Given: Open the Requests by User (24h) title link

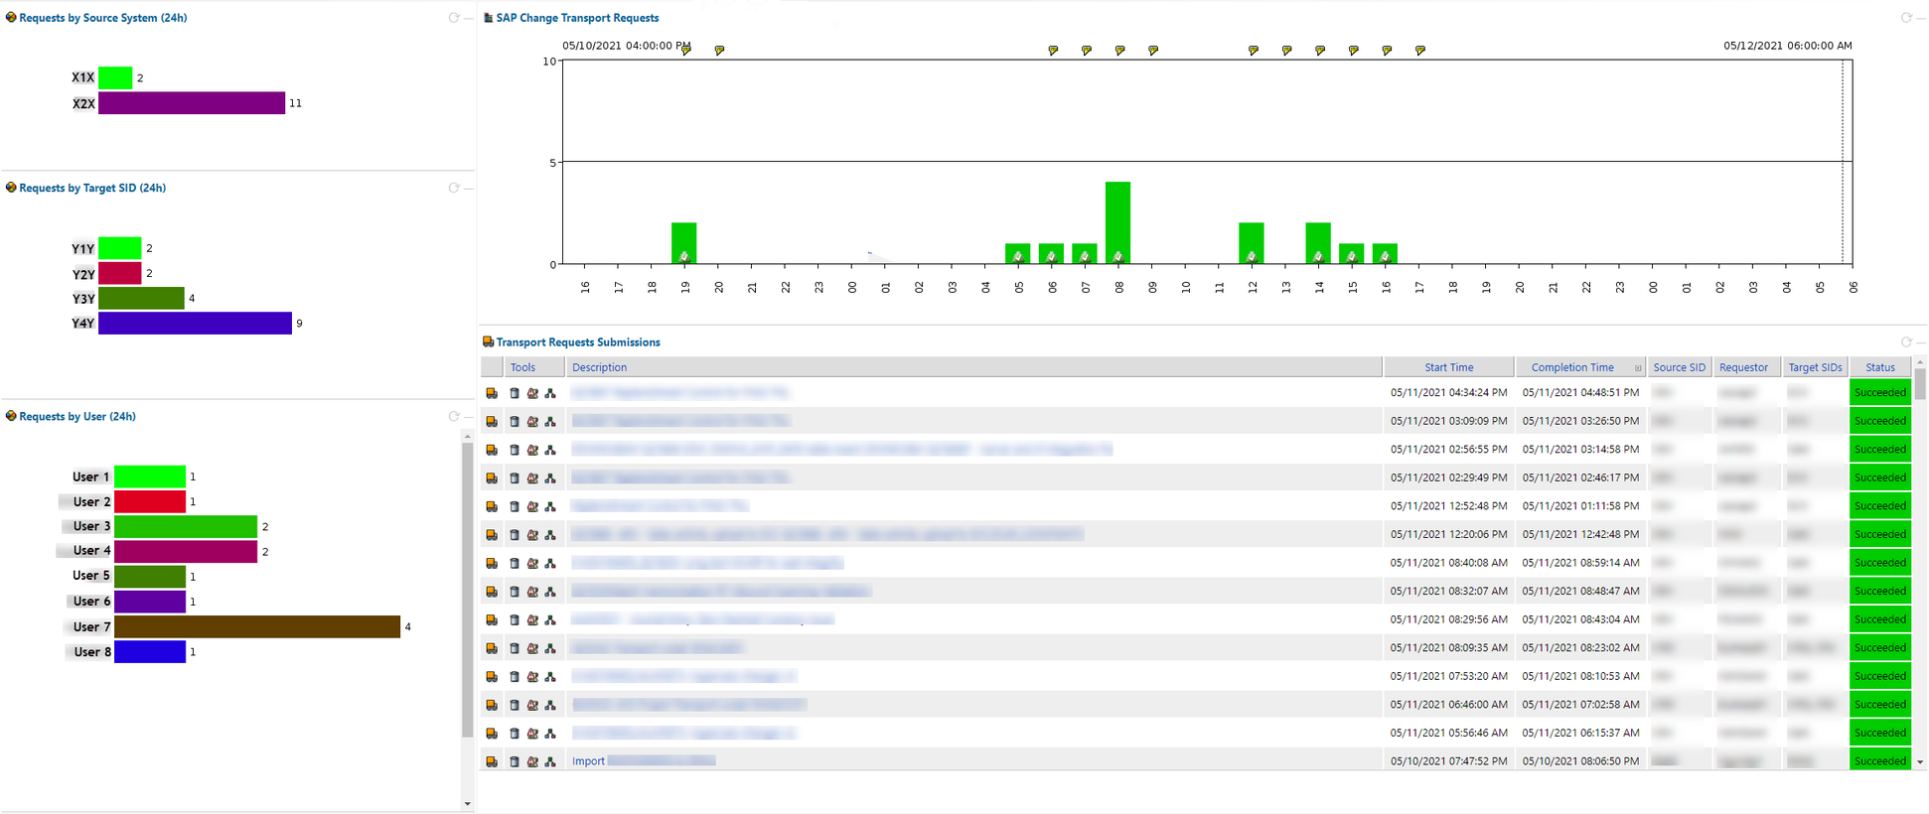Looking at the screenshot, I should pos(77,417).
